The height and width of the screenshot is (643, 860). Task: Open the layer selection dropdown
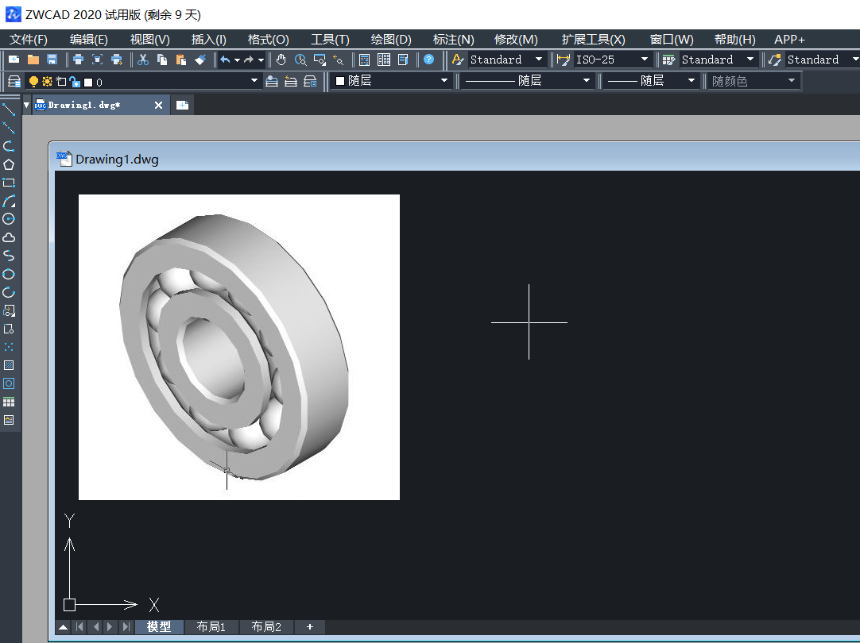[254, 80]
